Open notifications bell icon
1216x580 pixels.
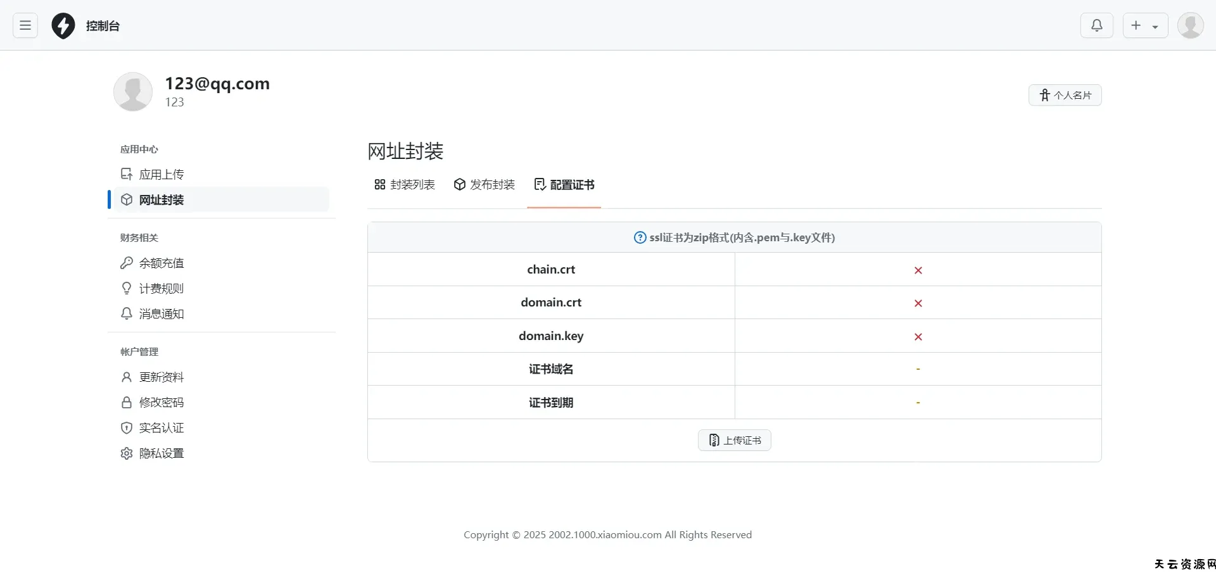pos(1096,25)
